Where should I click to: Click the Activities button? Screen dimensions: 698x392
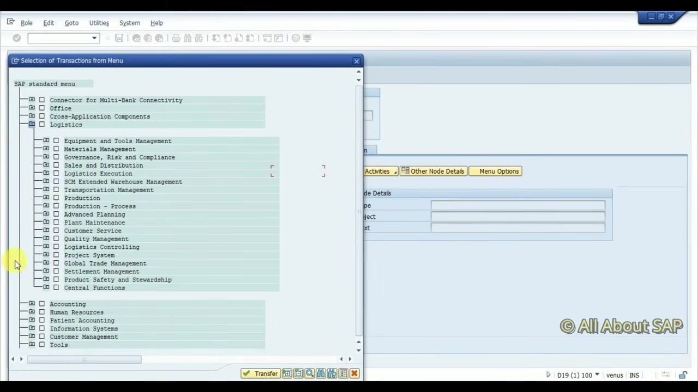pos(381,171)
